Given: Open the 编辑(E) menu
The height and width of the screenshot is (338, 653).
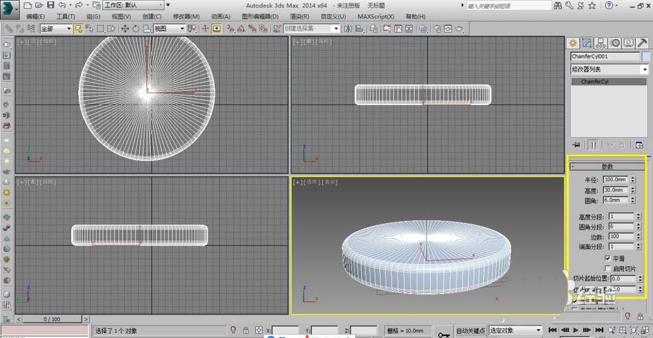Looking at the screenshot, I should 35,17.
